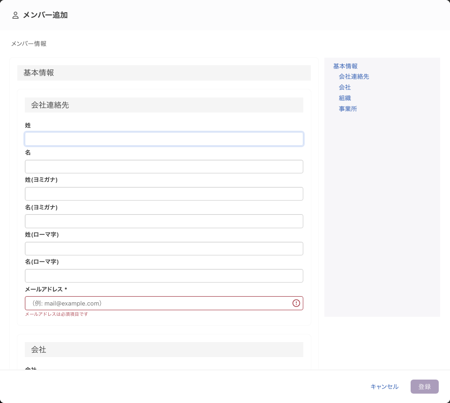This screenshot has width=450, height=403.
Task: Click the 登録 button
Action: (x=425, y=387)
